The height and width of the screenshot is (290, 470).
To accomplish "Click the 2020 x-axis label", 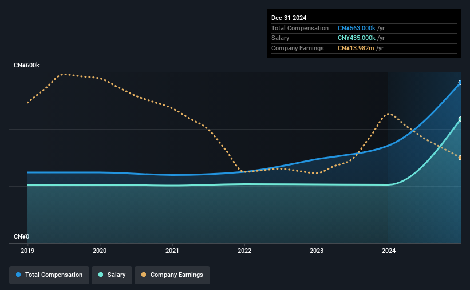I will point(100,251).
